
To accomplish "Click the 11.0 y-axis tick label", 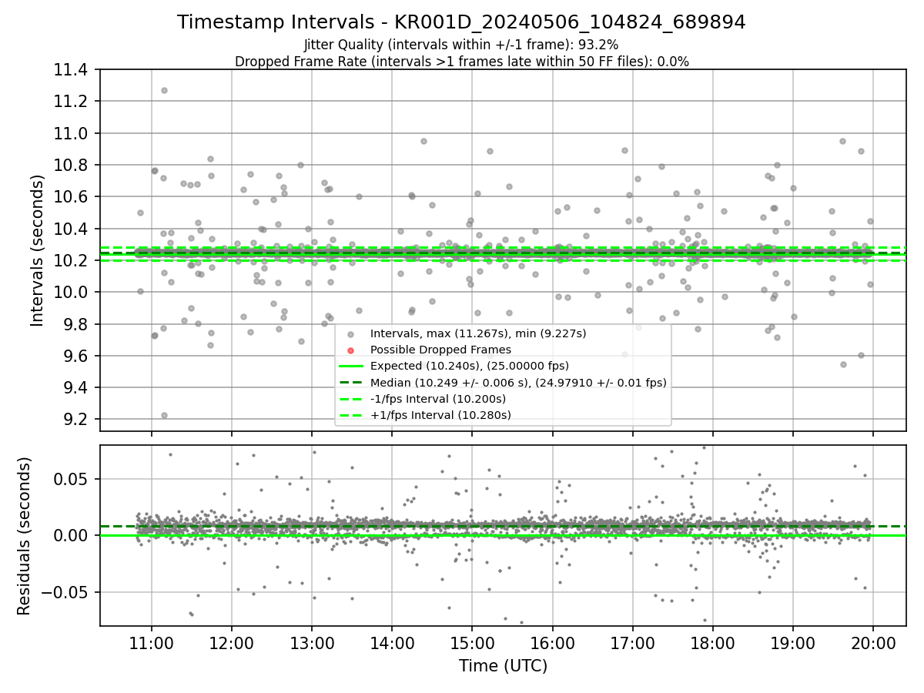I will [72, 133].
